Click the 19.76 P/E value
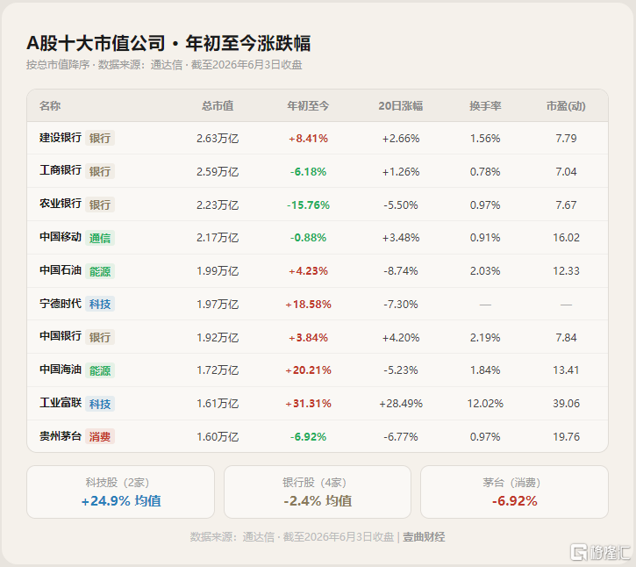Image resolution: width=636 pixels, height=567 pixels. [x=566, y=437]
